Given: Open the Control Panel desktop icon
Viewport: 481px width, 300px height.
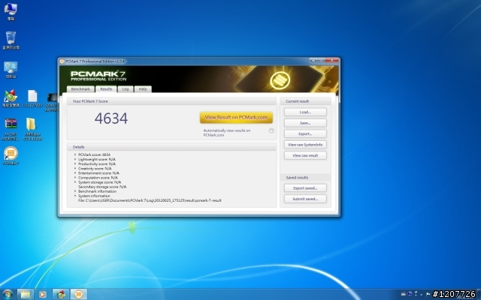Looking at the screenshot, I should pos(11,70).
